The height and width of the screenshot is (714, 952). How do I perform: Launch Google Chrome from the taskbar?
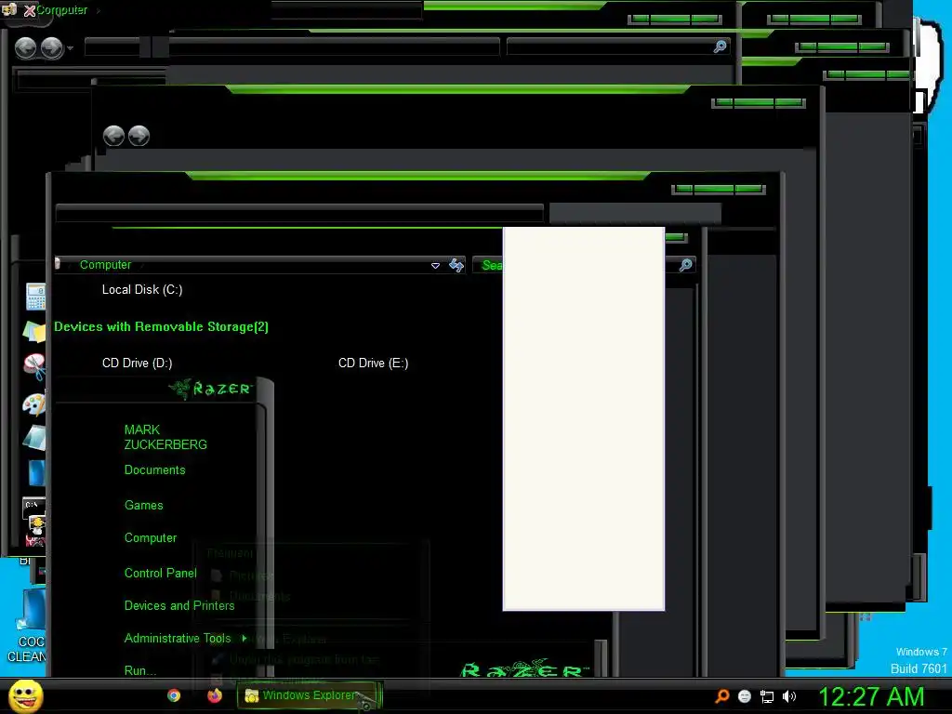click(x=174, y=695)
